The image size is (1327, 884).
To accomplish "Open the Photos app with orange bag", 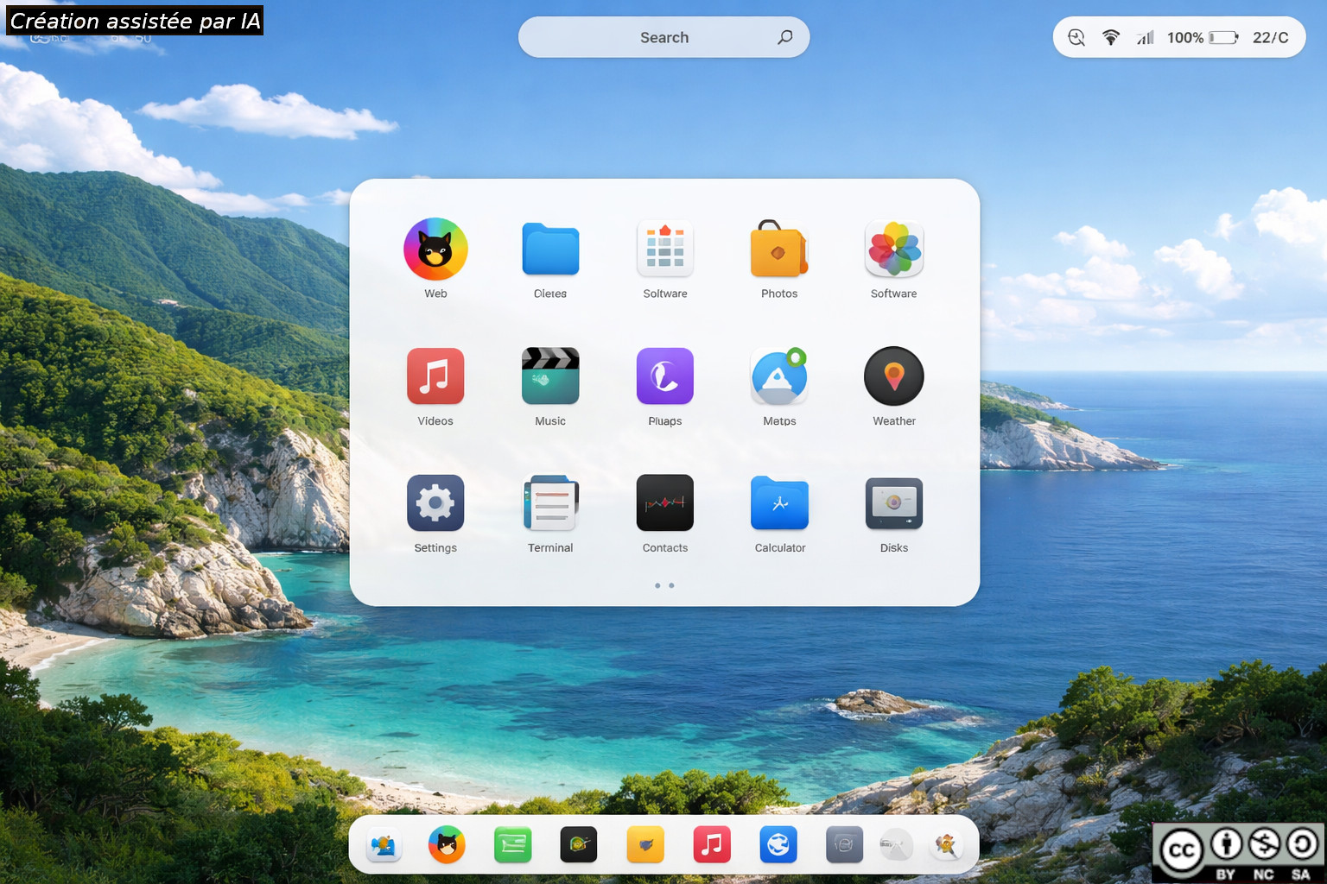I will point(778,249).
